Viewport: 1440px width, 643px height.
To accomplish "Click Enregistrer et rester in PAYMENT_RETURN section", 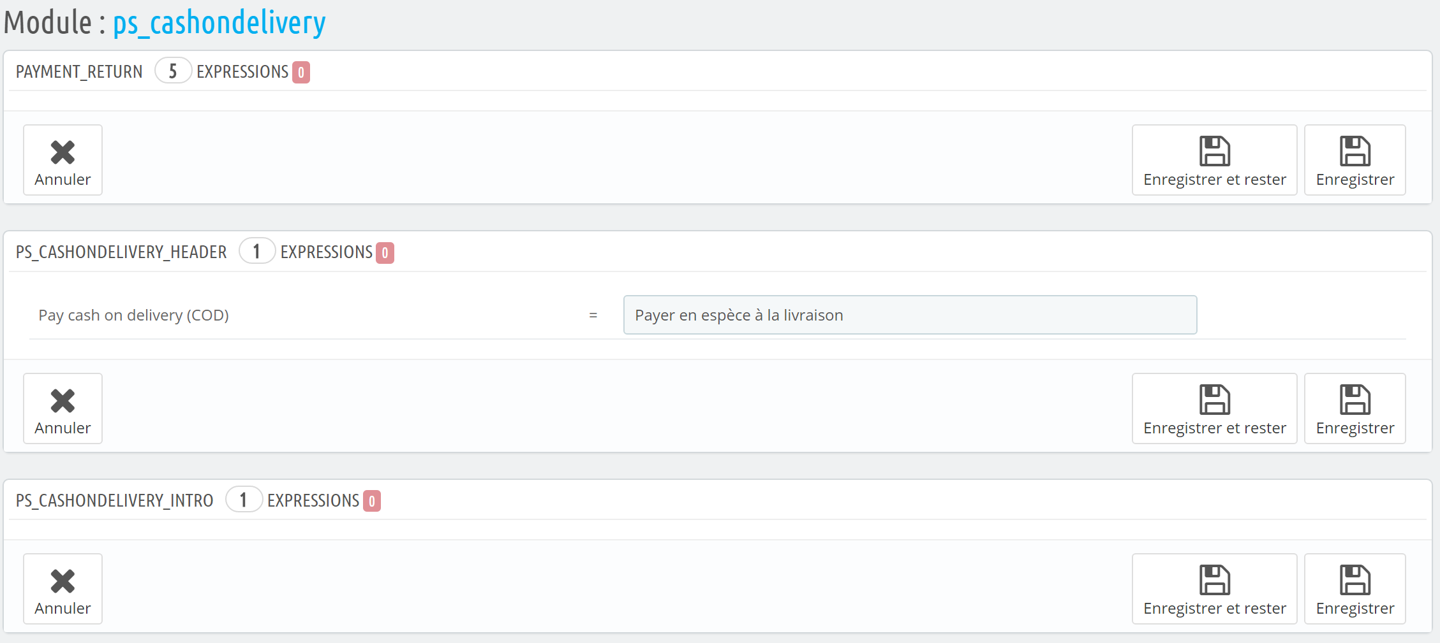I will (1214, 160).
